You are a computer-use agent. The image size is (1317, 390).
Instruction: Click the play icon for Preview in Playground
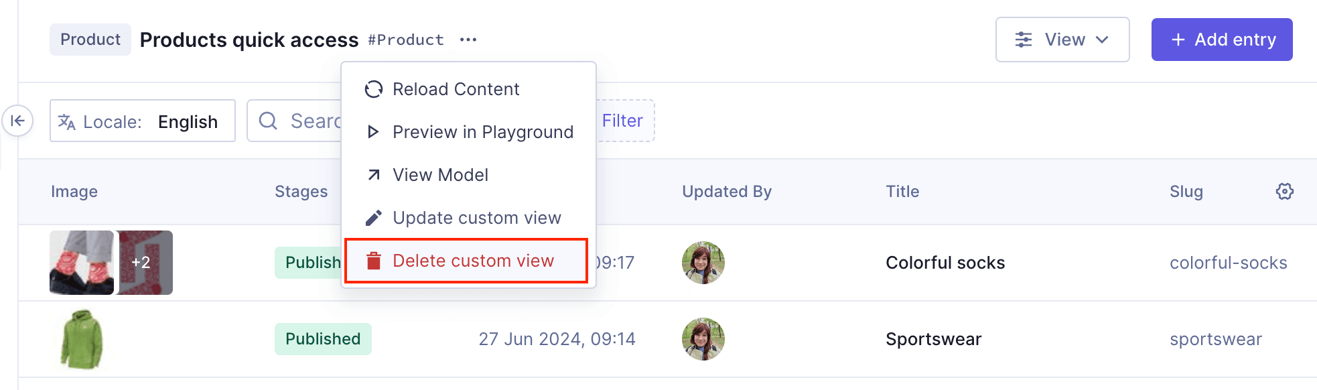(374, 132)
